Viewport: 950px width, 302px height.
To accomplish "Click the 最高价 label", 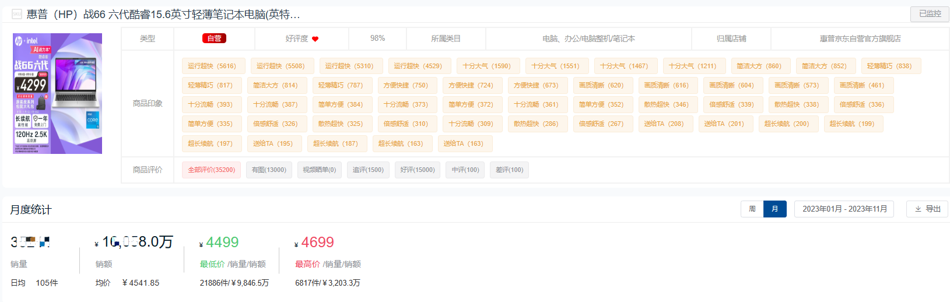I will [307, 264].
